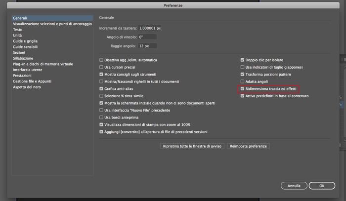Screen dimensions: 346x201
Task: Click the Raggio angolo input field
Action: pyautogui.click(x=147, y=46)
